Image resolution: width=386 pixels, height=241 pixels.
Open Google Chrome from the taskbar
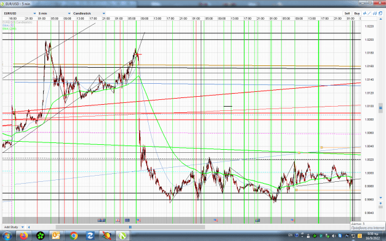(73, 236)
